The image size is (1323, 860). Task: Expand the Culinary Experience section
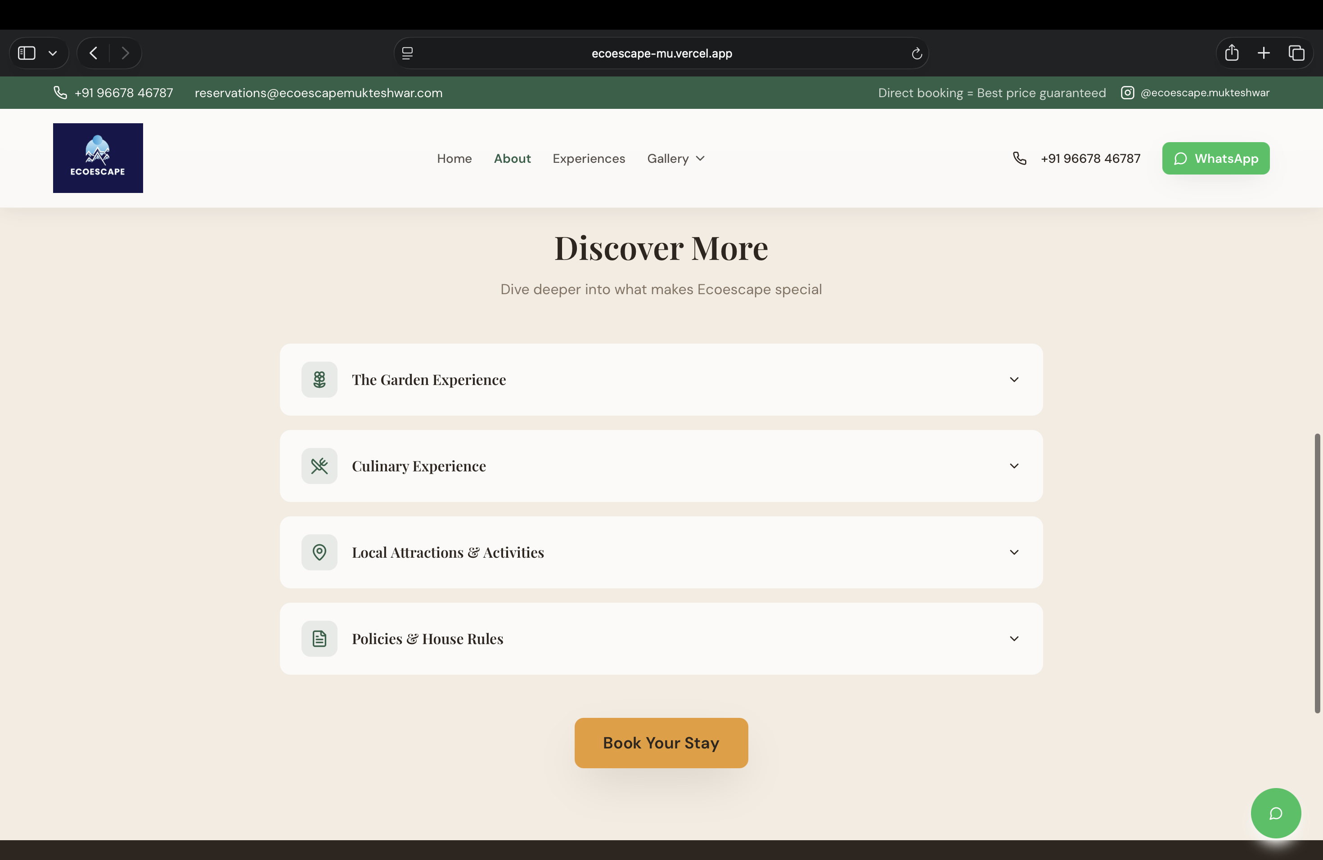pyautogui.click(x=661, y=466)
